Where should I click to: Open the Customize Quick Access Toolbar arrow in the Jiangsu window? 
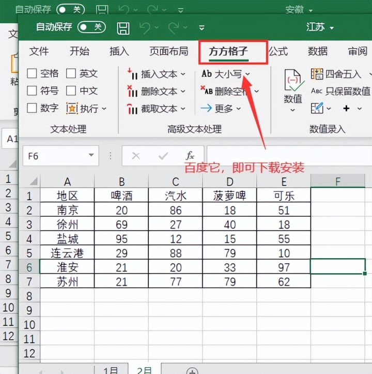(202, 28)
